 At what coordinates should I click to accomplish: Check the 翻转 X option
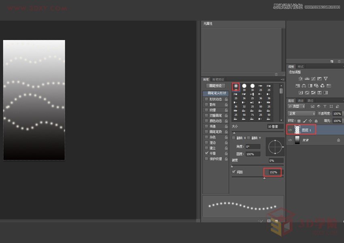[x=234, y=138]
